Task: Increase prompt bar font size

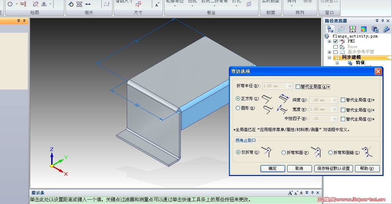Action: click(290, 193)
